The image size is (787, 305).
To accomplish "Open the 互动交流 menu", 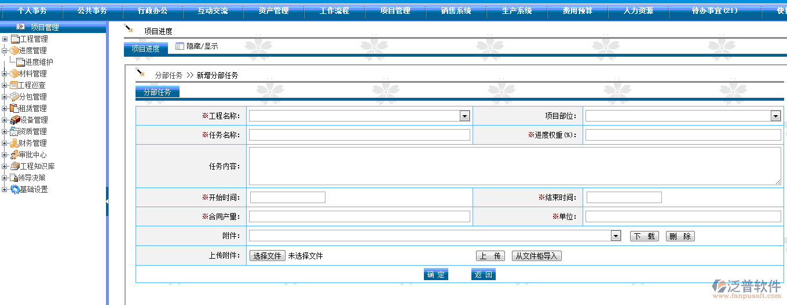I will [213, 11].
